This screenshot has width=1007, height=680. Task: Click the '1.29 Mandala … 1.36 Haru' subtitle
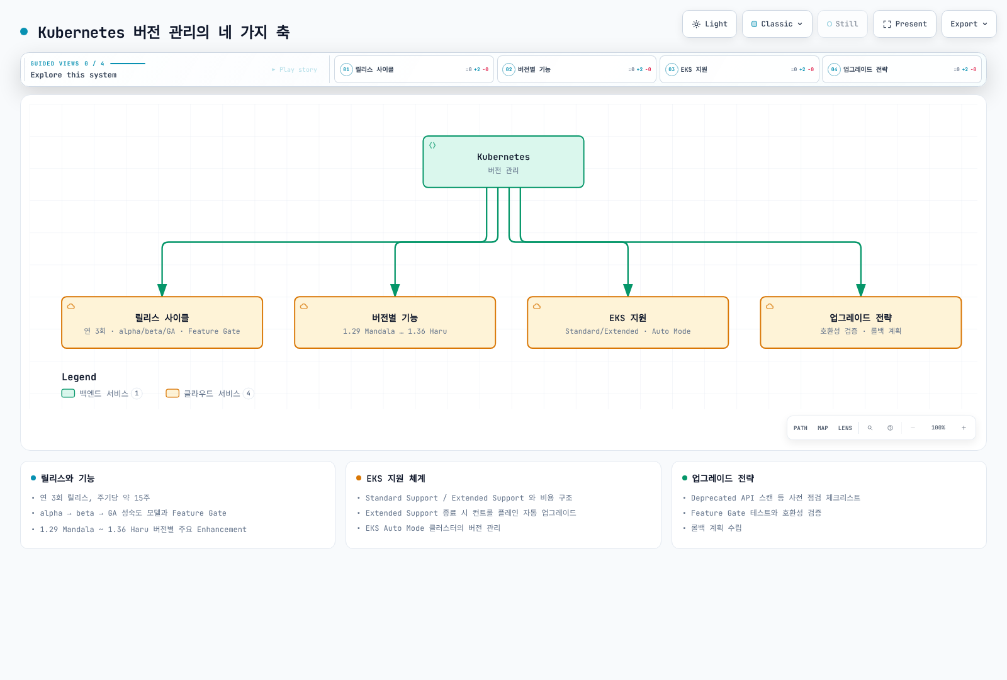(x=395, y=331)
